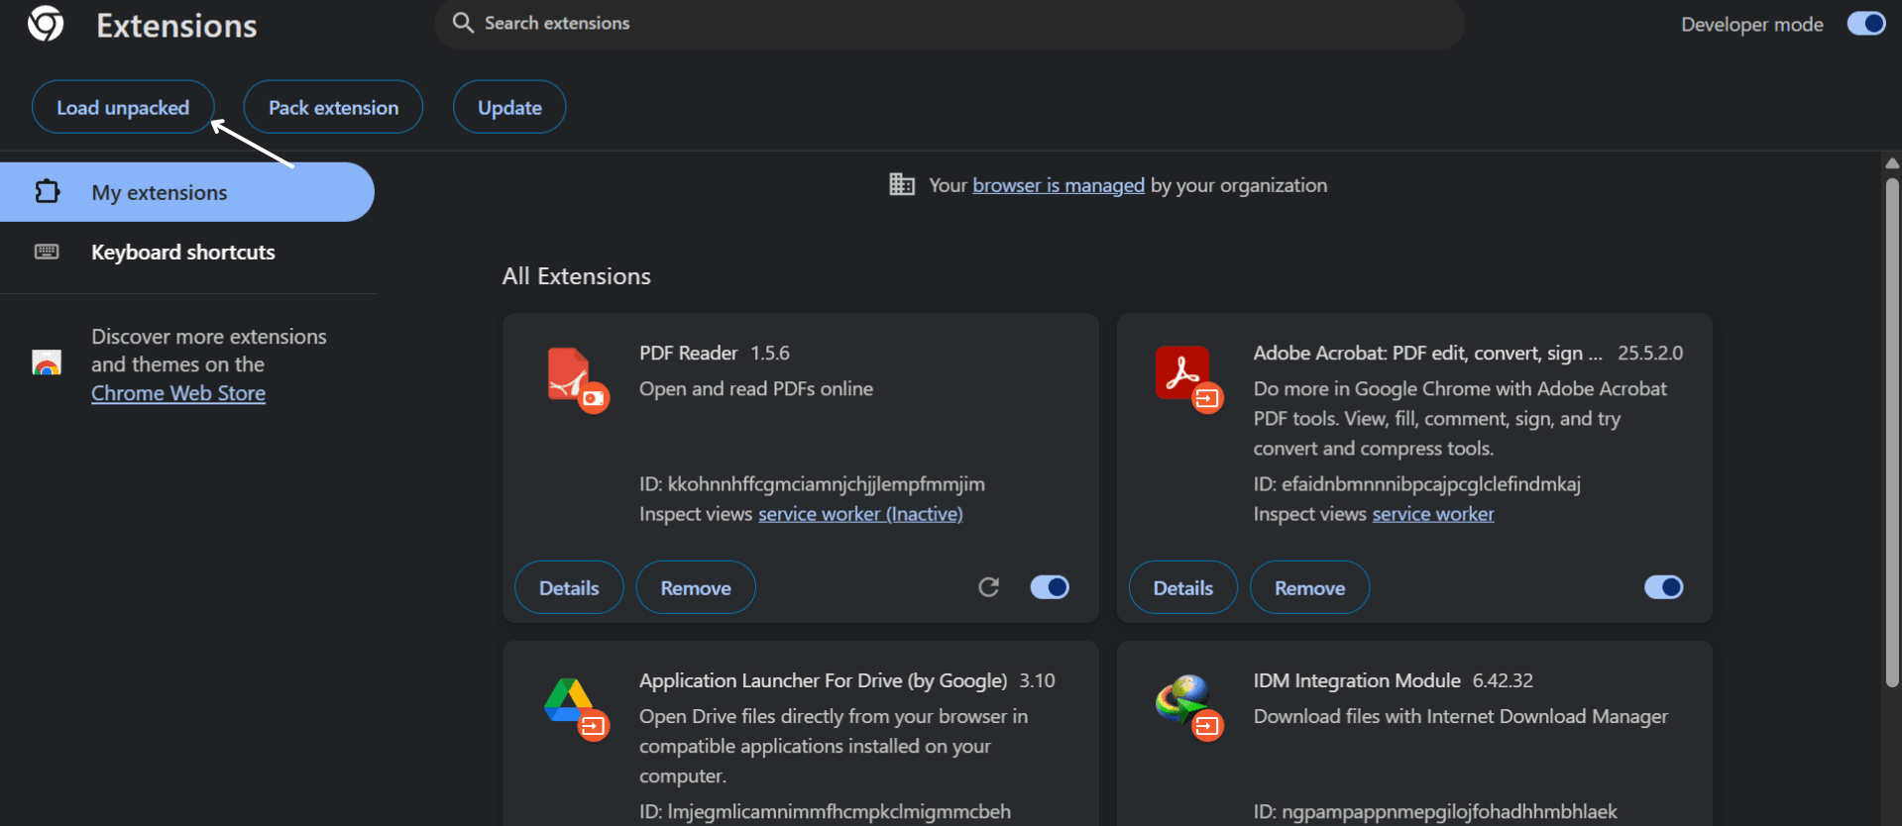Click Load unpacked button
Image resolution: width=1902 pixels, height=826 pixels.
click(x=123, y=107)
